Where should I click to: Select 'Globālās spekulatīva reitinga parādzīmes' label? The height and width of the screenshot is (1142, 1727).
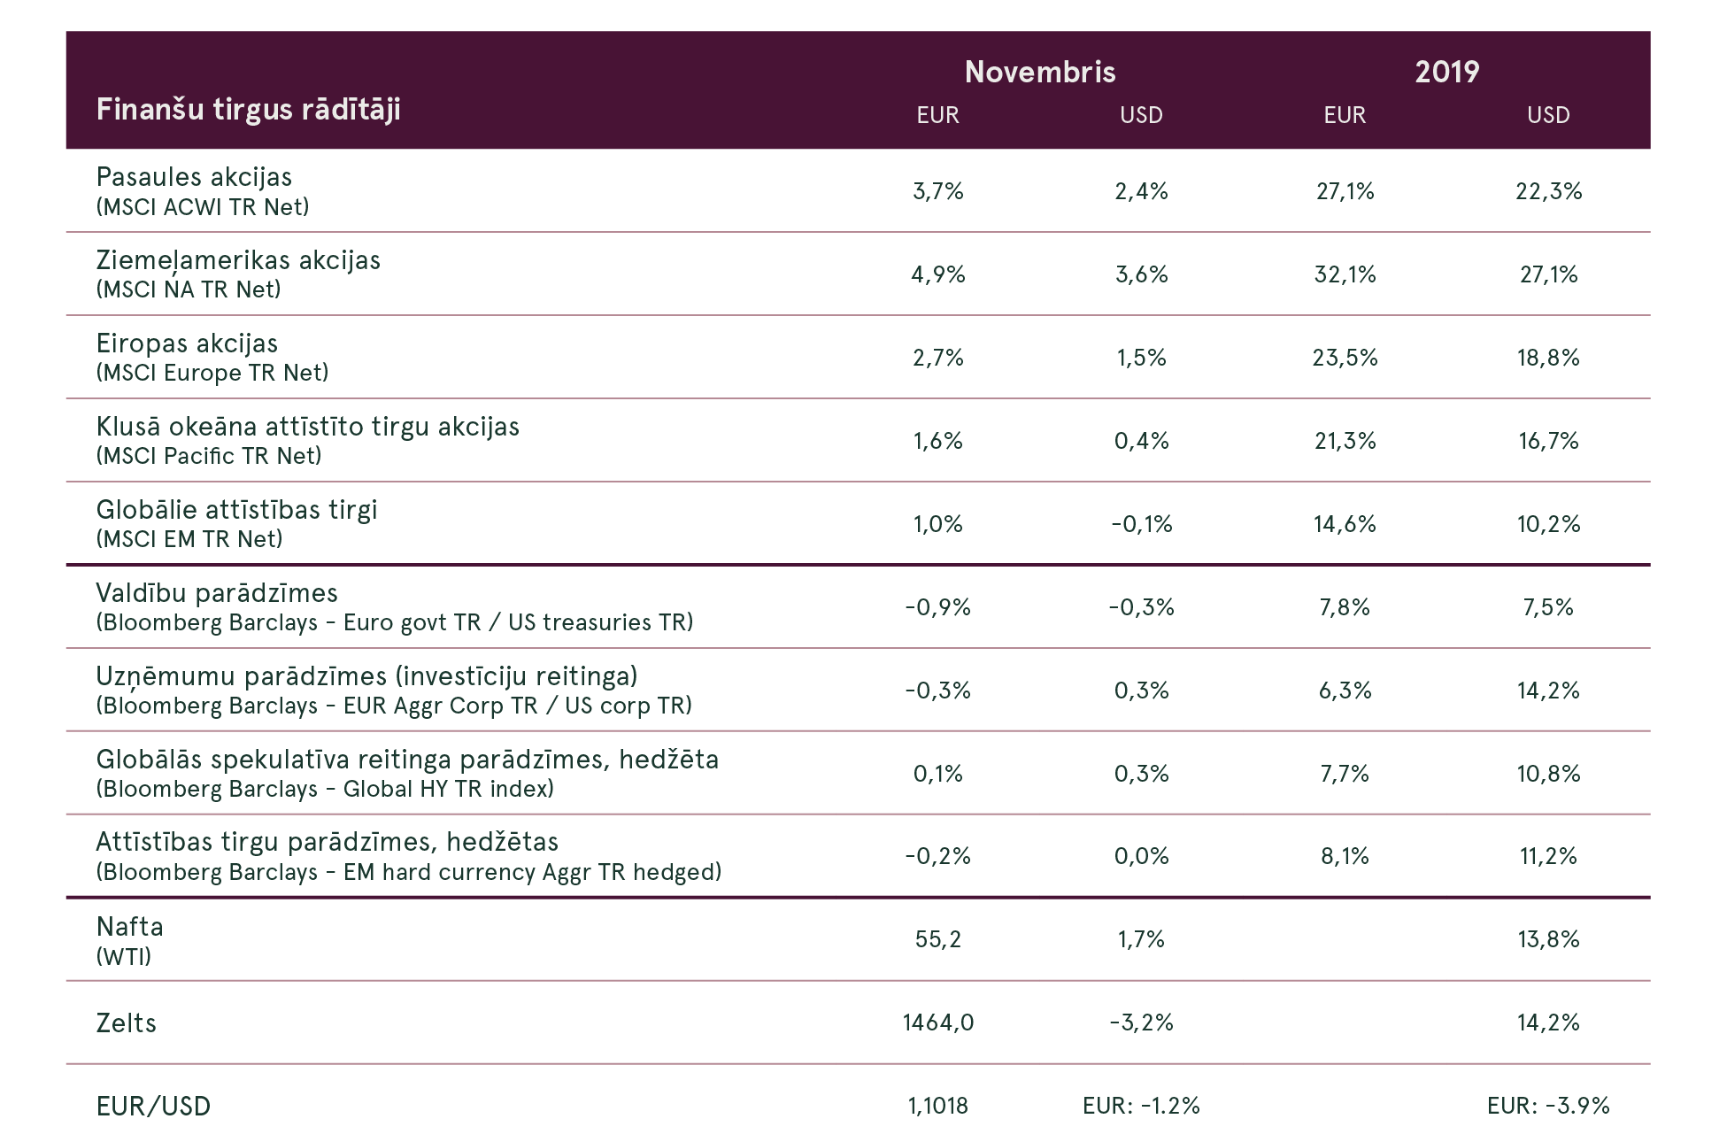point(407,760)
